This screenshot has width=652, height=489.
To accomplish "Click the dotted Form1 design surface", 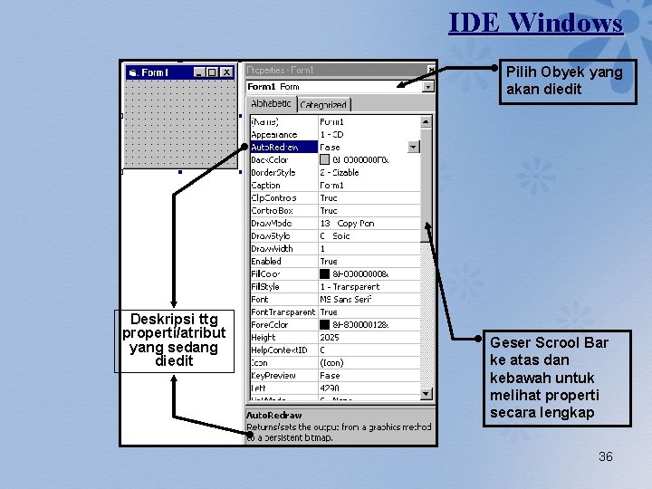I will point(180,124).
